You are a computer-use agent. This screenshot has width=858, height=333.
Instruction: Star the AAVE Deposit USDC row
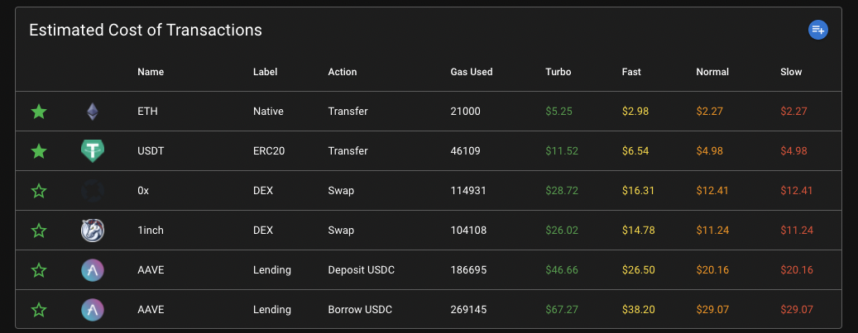point(39,270)
